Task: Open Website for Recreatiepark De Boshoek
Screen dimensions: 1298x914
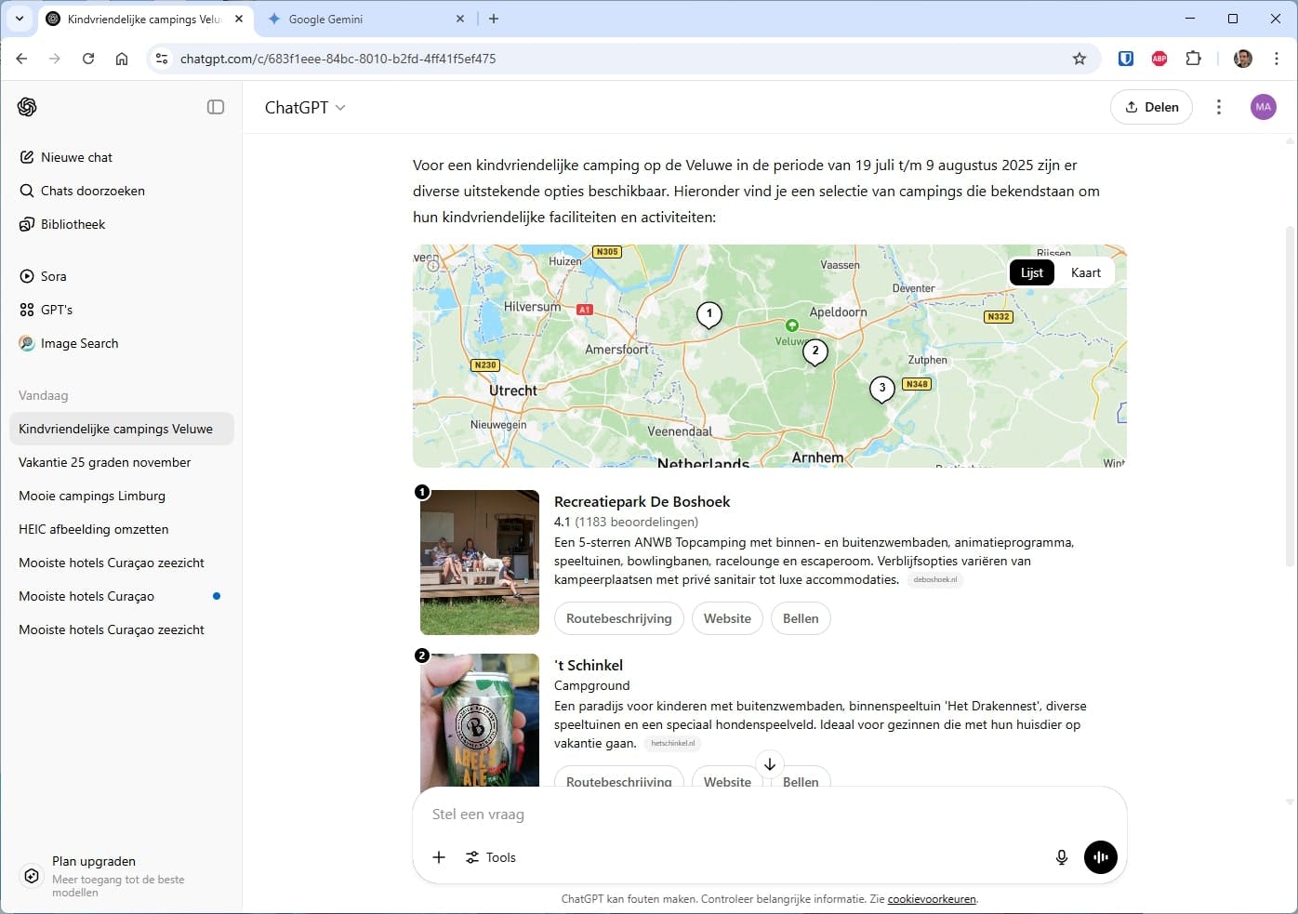Action: 727,618
